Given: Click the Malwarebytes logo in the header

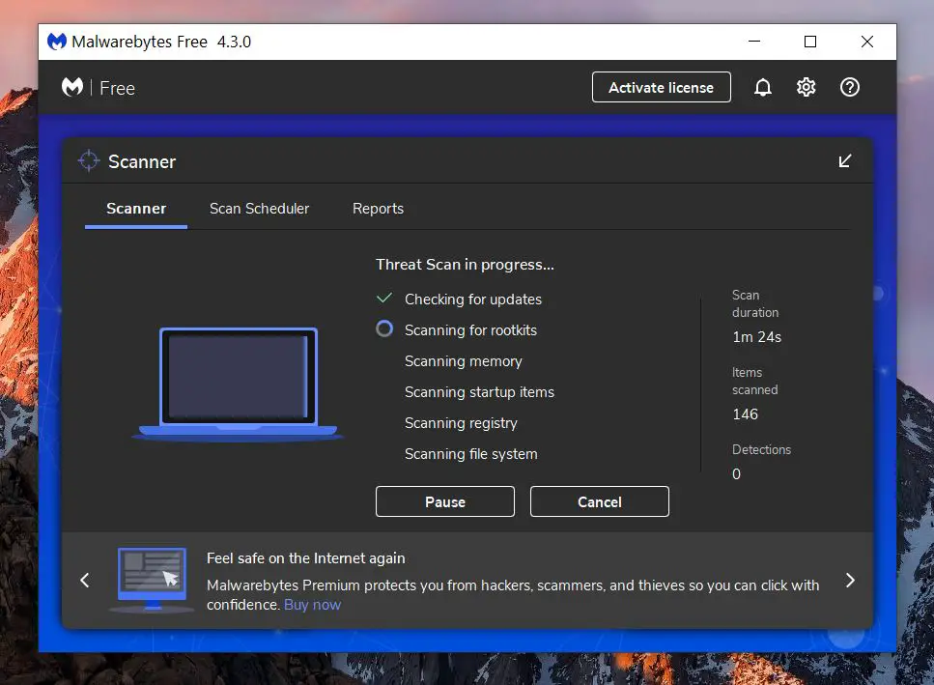Looking at the screenshot, I should [72, 88].
